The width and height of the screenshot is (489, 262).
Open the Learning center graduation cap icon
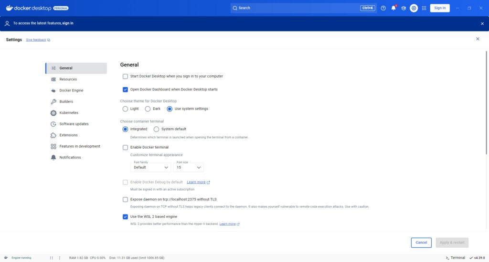404,8
